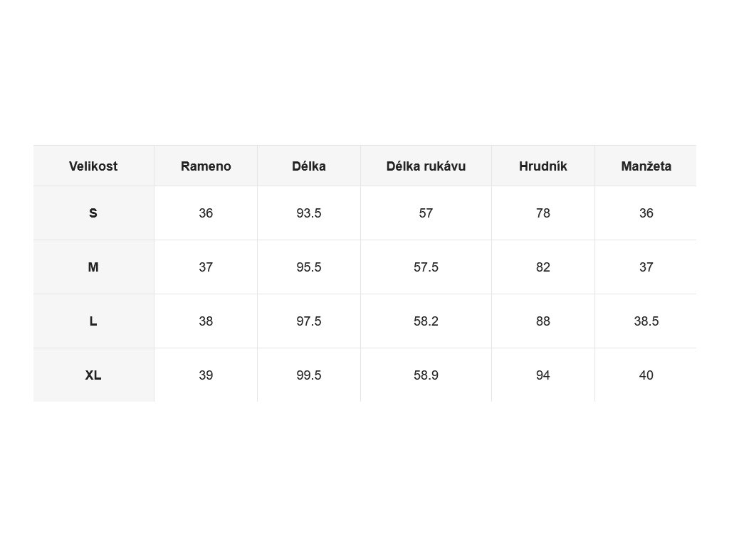Select the 38.5 cuff value cell
Image resolution: width=729 pixels, height=546 pixels.
pyautogui.click(x=646, y=321)
